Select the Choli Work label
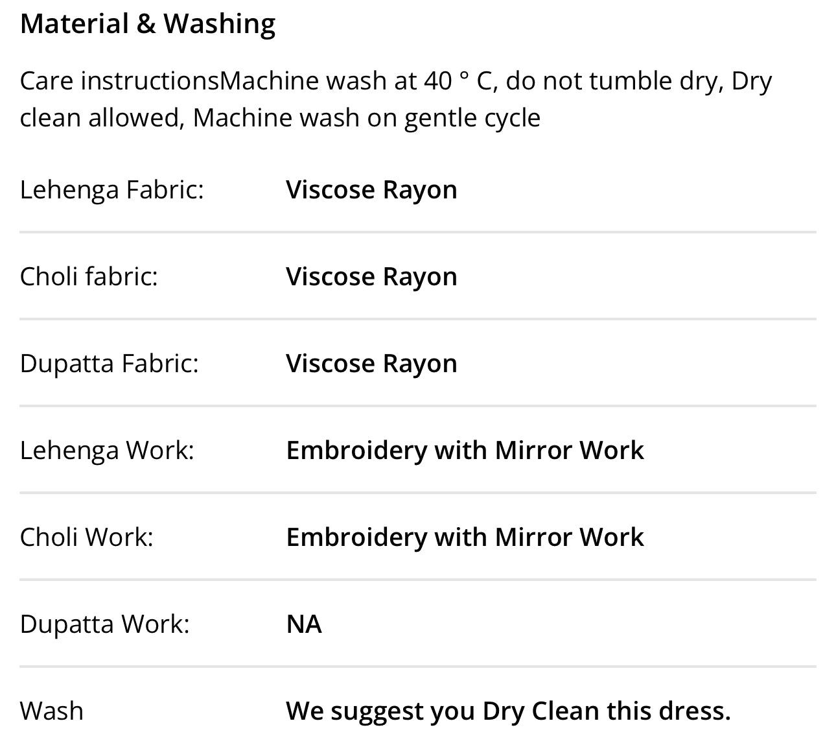 coord(86,538)
